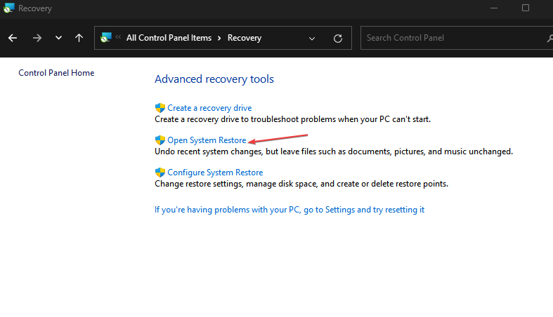The height and width of the screenshot is (317, 553).
Task: Refresh the Recovery page
Action: [x=338, y=39]
